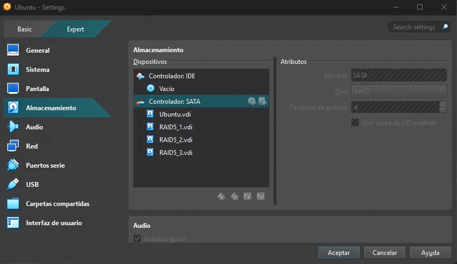Maximize the Settings window
The height and width of the screenshot is (264, 457).
tap(420, 7)
